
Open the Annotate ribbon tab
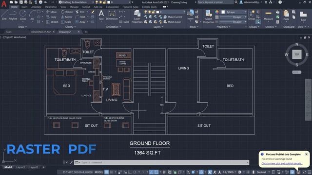point(36,7)
